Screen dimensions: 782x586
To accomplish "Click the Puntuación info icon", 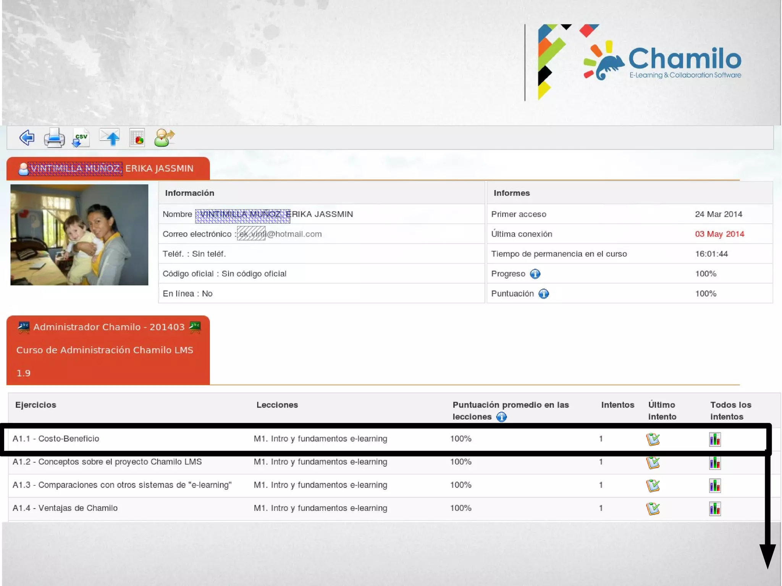I will tap(543, 294).
